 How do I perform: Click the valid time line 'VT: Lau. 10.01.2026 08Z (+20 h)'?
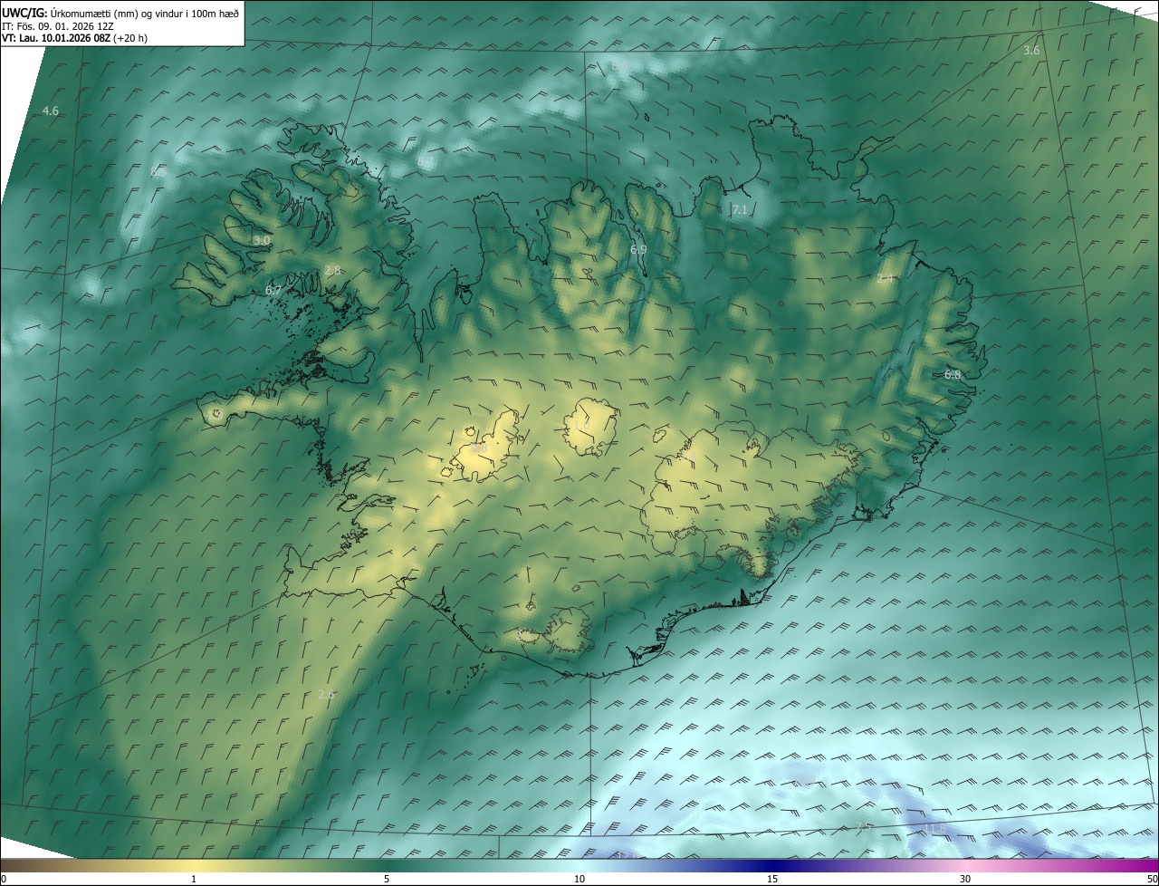(75, 38)
